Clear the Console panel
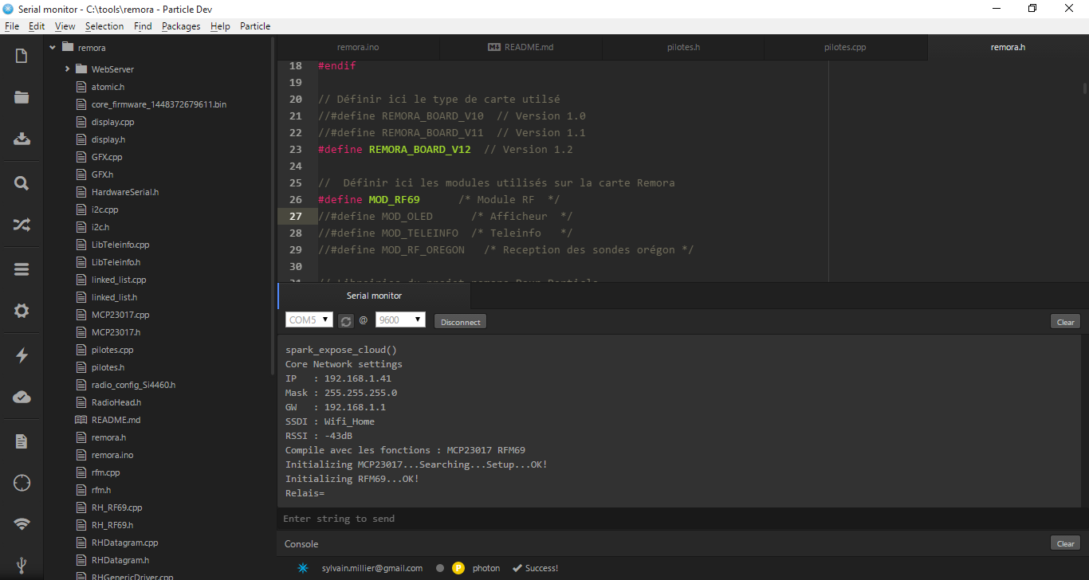This screenshot has height=580, width=1089. click(x=1066, y=543)
